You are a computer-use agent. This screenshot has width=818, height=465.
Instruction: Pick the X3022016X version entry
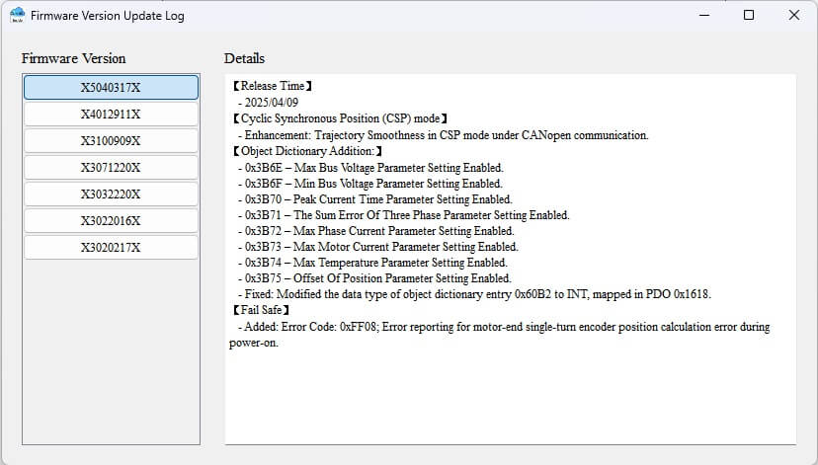[x=111, y=220]
